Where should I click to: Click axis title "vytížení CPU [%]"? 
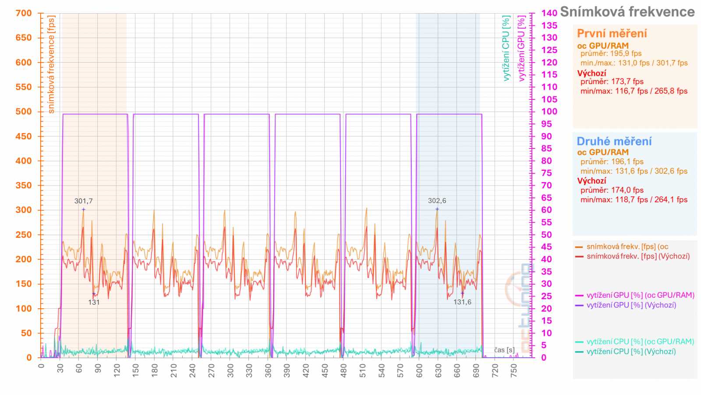click(506, 48)
